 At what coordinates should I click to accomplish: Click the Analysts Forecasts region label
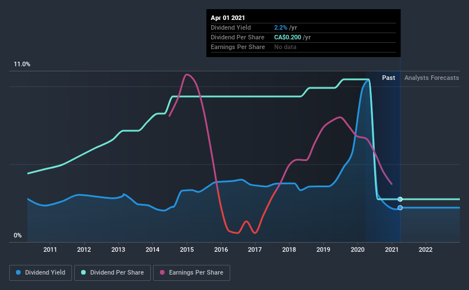(432, 78)
